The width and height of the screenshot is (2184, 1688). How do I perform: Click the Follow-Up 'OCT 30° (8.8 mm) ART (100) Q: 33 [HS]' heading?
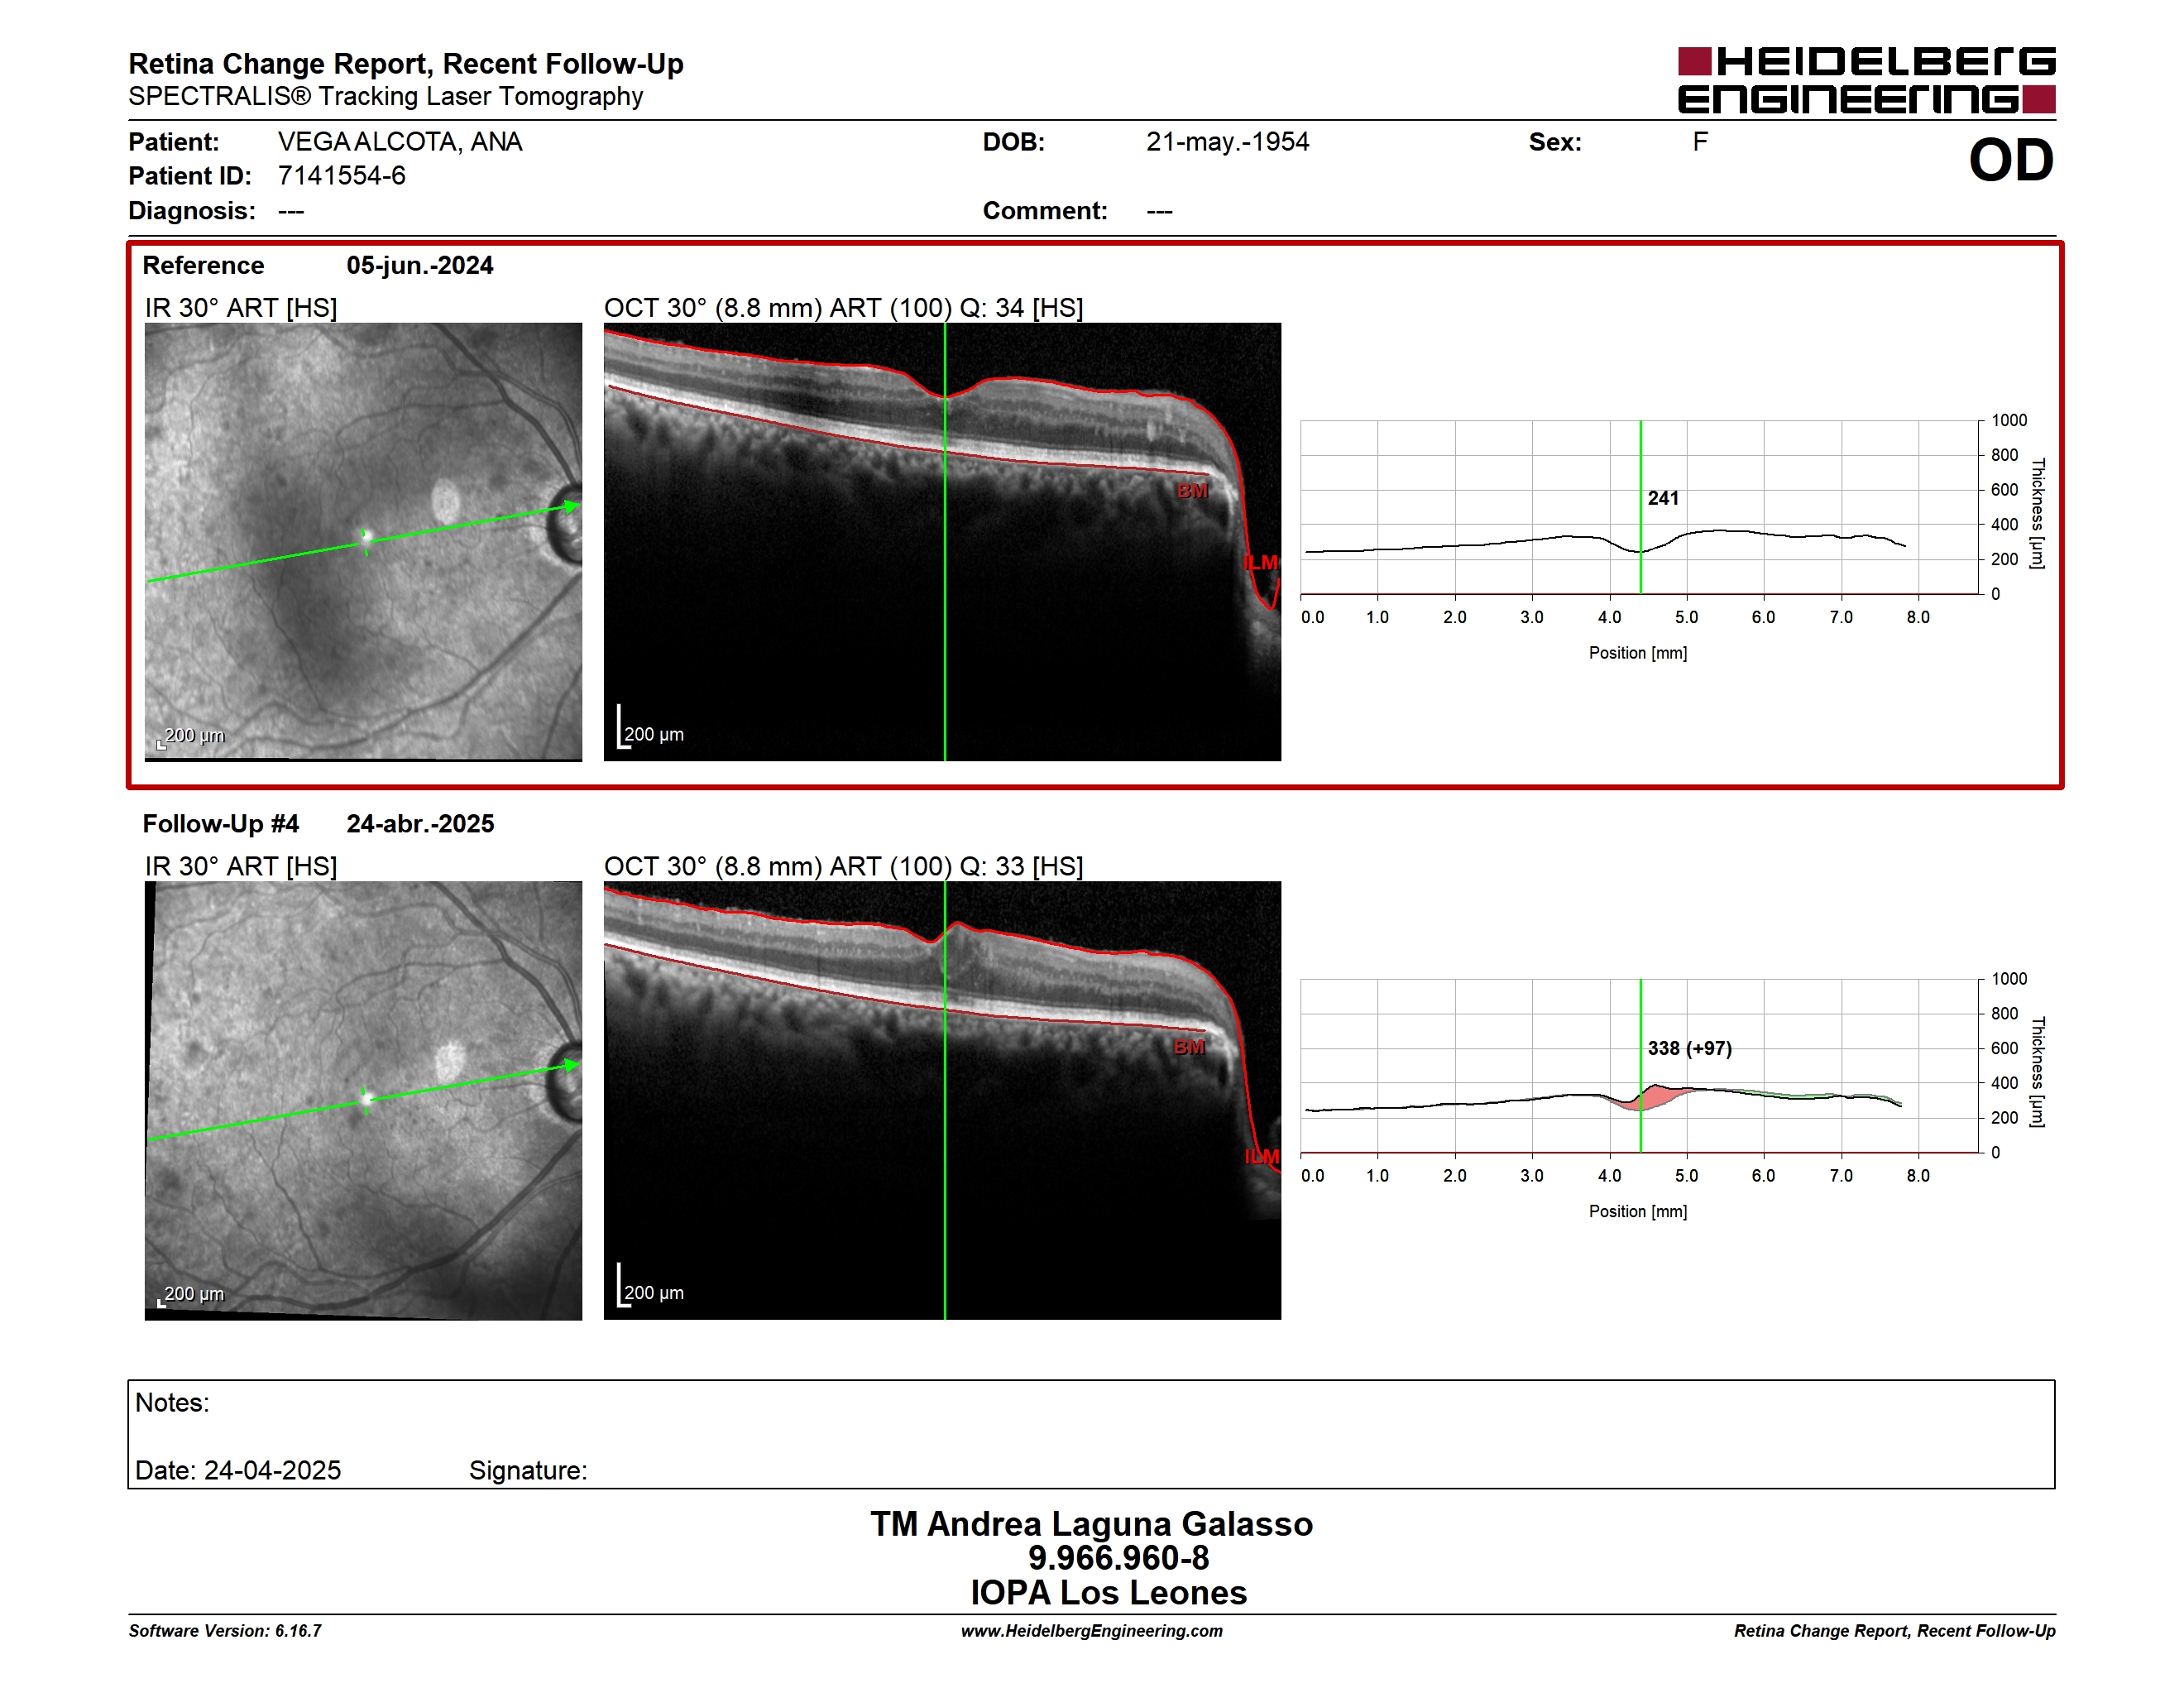click(x=844, y=867)
